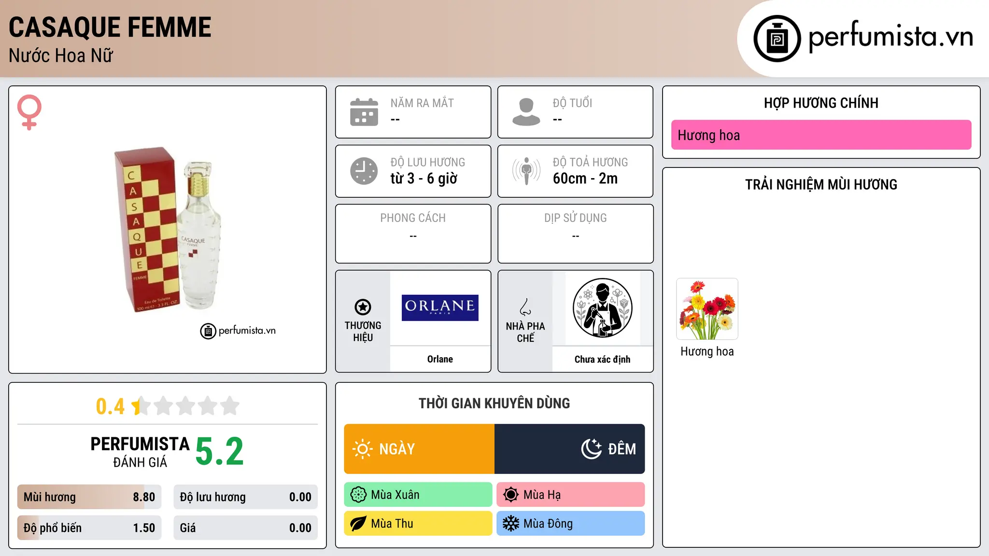Image resolution: width=989 pixels, height=556 pixels.
Task: Click the flower icon beside Mùa Xuân
Action: [358, 495]
